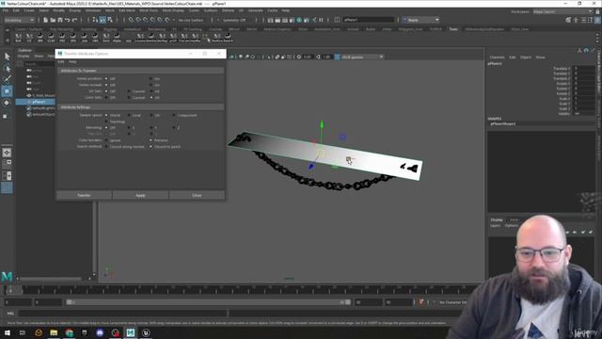602x339 pixels.
Task: Click the auto keyframe toggle icon
Action: tap(421, 302)
